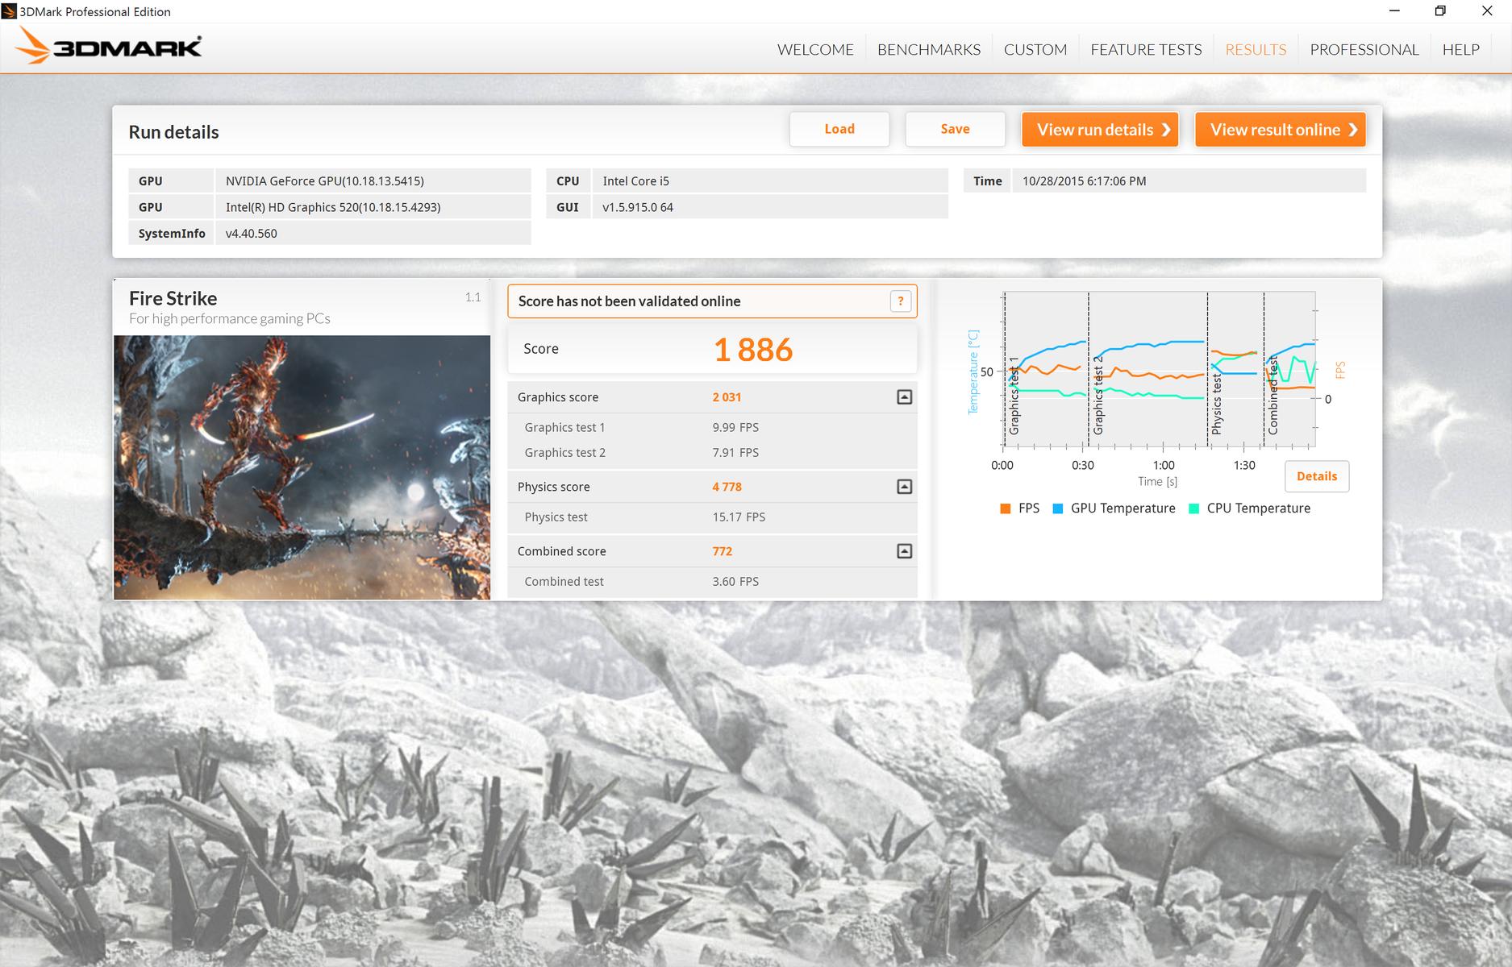Toggle CPU Temperature legend series

pyautogui.click(x=1250, y=508)
